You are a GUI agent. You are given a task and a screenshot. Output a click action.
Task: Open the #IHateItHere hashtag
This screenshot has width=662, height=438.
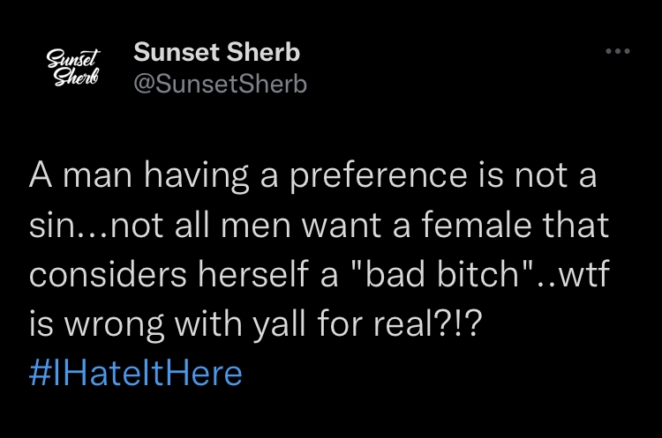pos(135,374)
